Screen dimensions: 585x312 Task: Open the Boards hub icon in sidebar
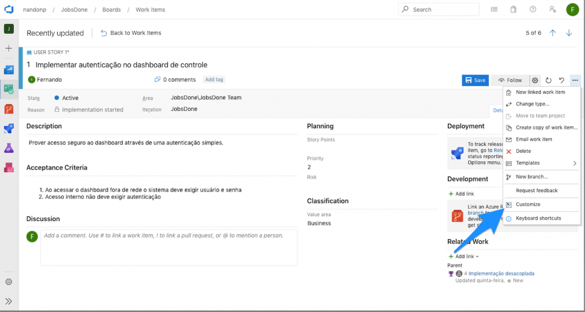click(x=9, y=90)
